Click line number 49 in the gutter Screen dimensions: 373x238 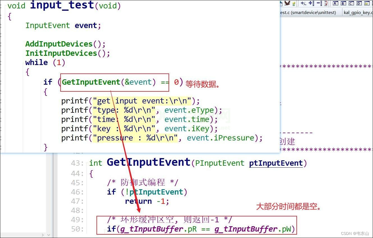pos(77,220)
